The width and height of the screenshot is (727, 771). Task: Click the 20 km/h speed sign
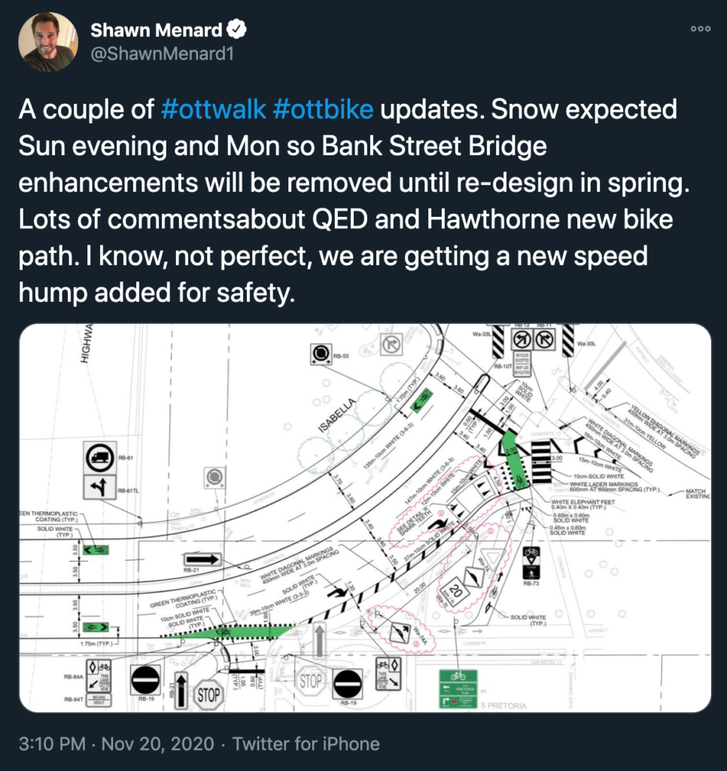tap(455, 590)
